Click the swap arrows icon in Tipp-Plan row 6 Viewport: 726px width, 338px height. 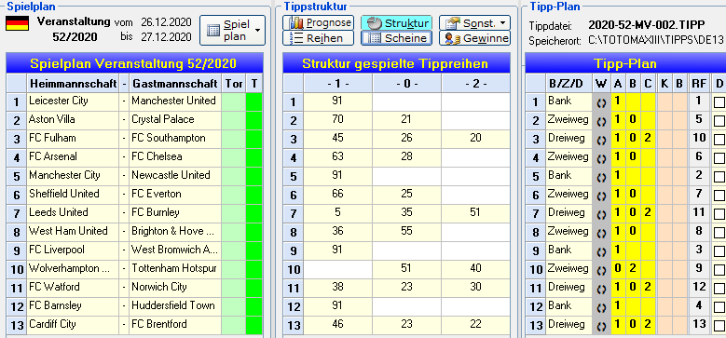(x=601, y=196)
